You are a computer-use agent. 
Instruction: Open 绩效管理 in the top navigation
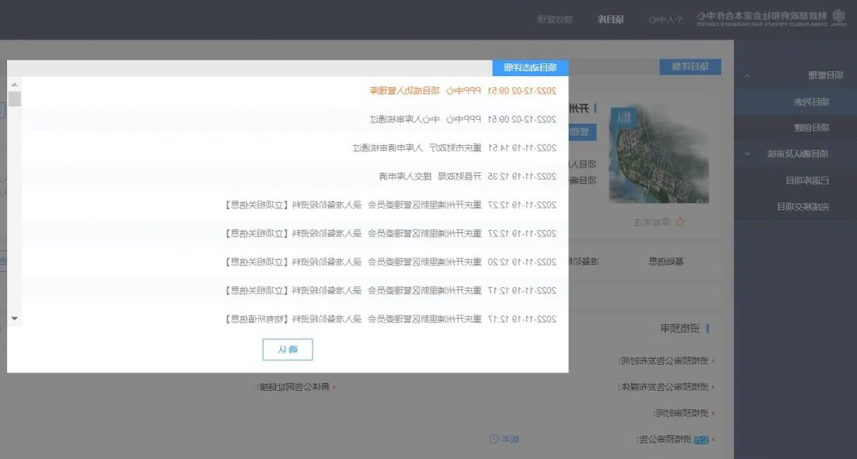click(x=555, y=20)
